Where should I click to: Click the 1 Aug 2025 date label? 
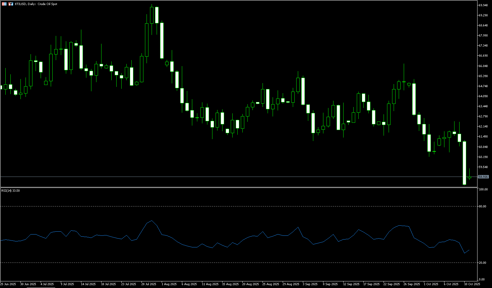(169, 284)
